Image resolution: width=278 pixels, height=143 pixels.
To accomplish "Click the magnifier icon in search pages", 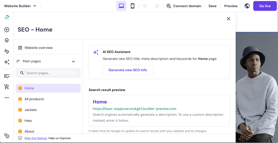I will [22, 73].
